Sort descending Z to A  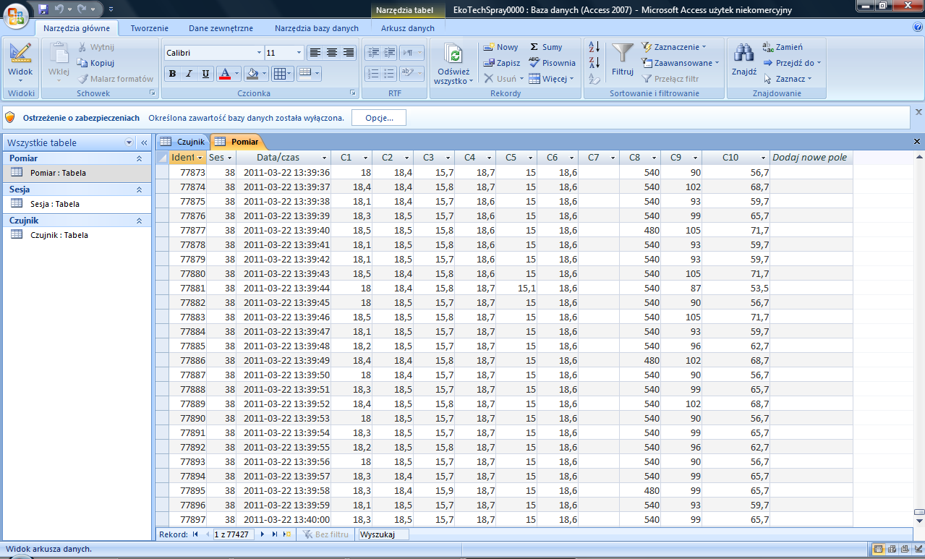[x=594, y=63]
